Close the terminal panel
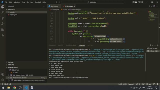The width and height of the screenshot is (160, 90). (x=158, y=45)
